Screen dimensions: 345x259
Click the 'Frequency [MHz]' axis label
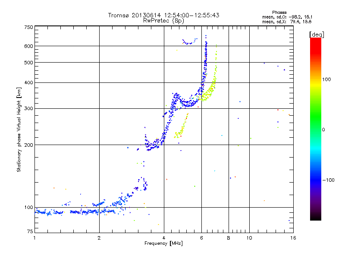coord(163,243)
